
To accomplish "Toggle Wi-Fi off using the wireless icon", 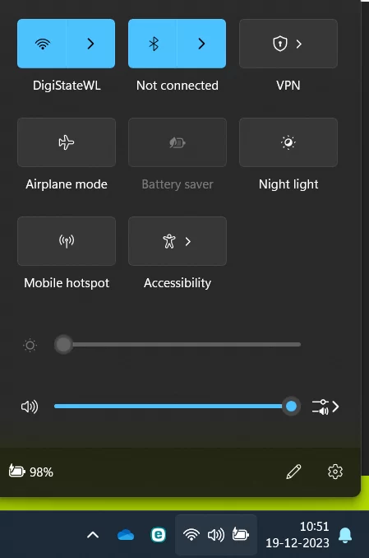I will tap(42, 44).
